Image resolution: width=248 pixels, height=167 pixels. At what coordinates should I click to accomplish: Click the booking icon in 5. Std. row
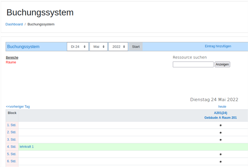point(221,154)
